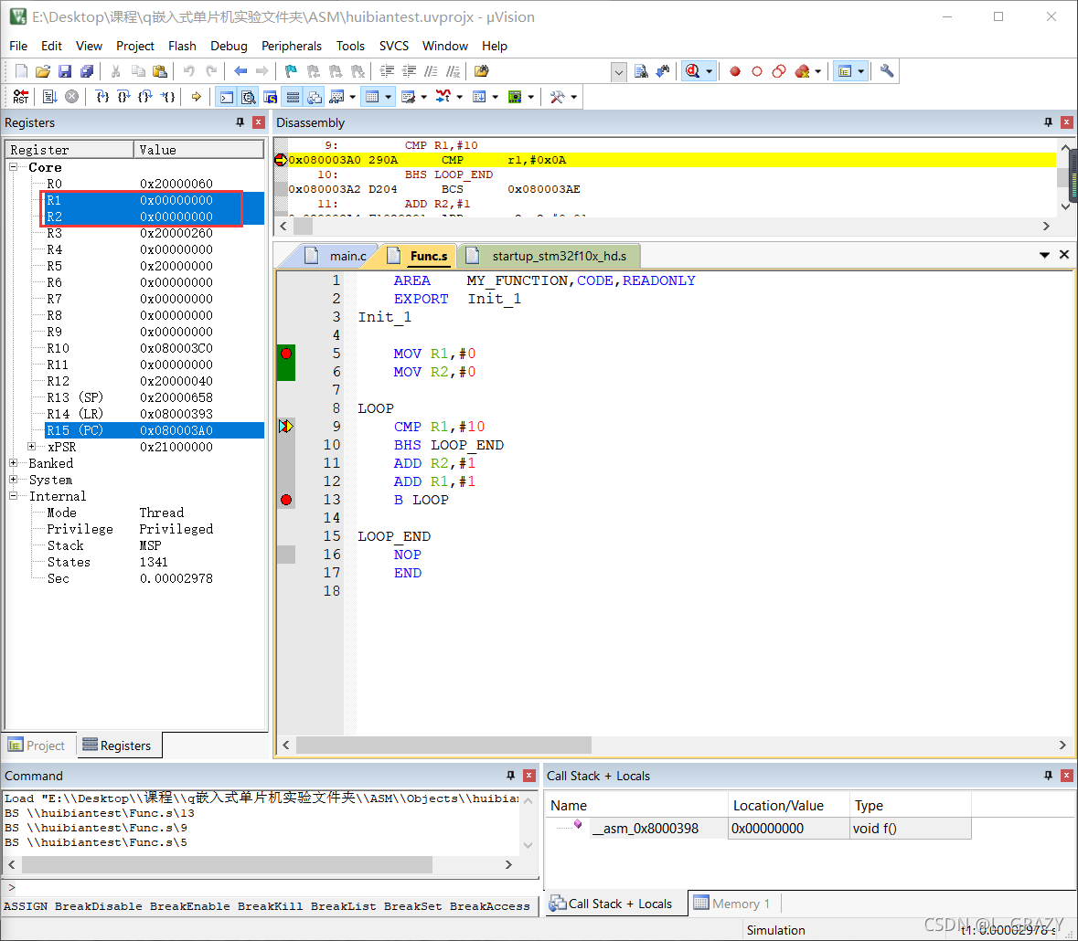Switch to the Project panel tab
The height and width of the screenshot is (941, 1078).
click(x=37, y=745)
